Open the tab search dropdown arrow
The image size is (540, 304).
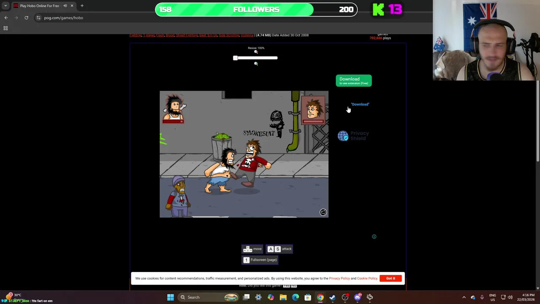pyautogui.click(x=5, y=6)
